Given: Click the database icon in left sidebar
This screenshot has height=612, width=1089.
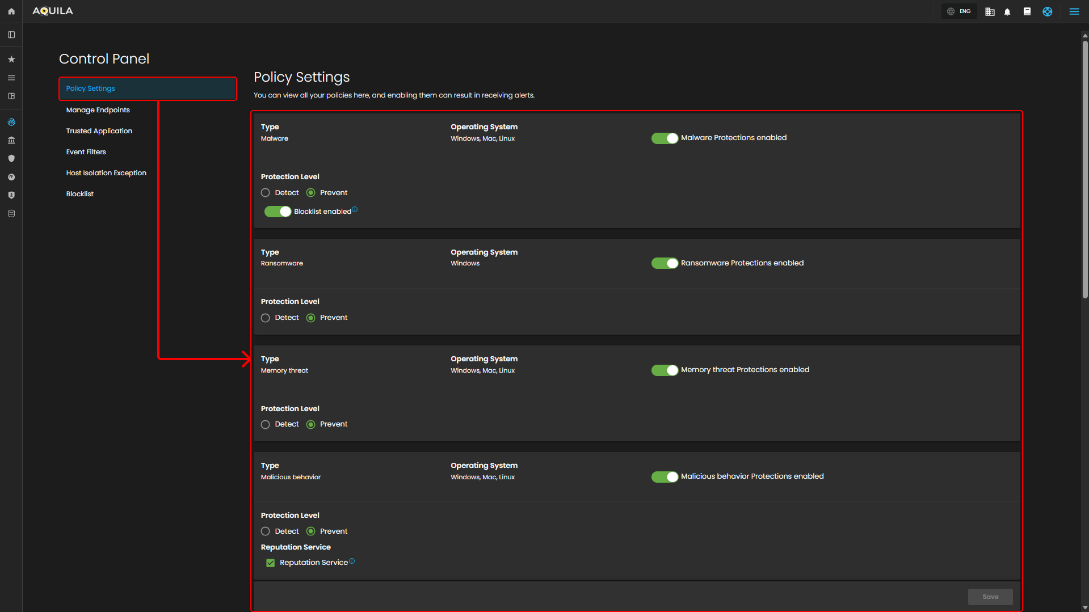Looking at the screenshot, I should (x=11, y=214).
